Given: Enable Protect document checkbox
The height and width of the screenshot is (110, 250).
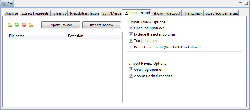Looking at the screenshot, I should [131, 47].
